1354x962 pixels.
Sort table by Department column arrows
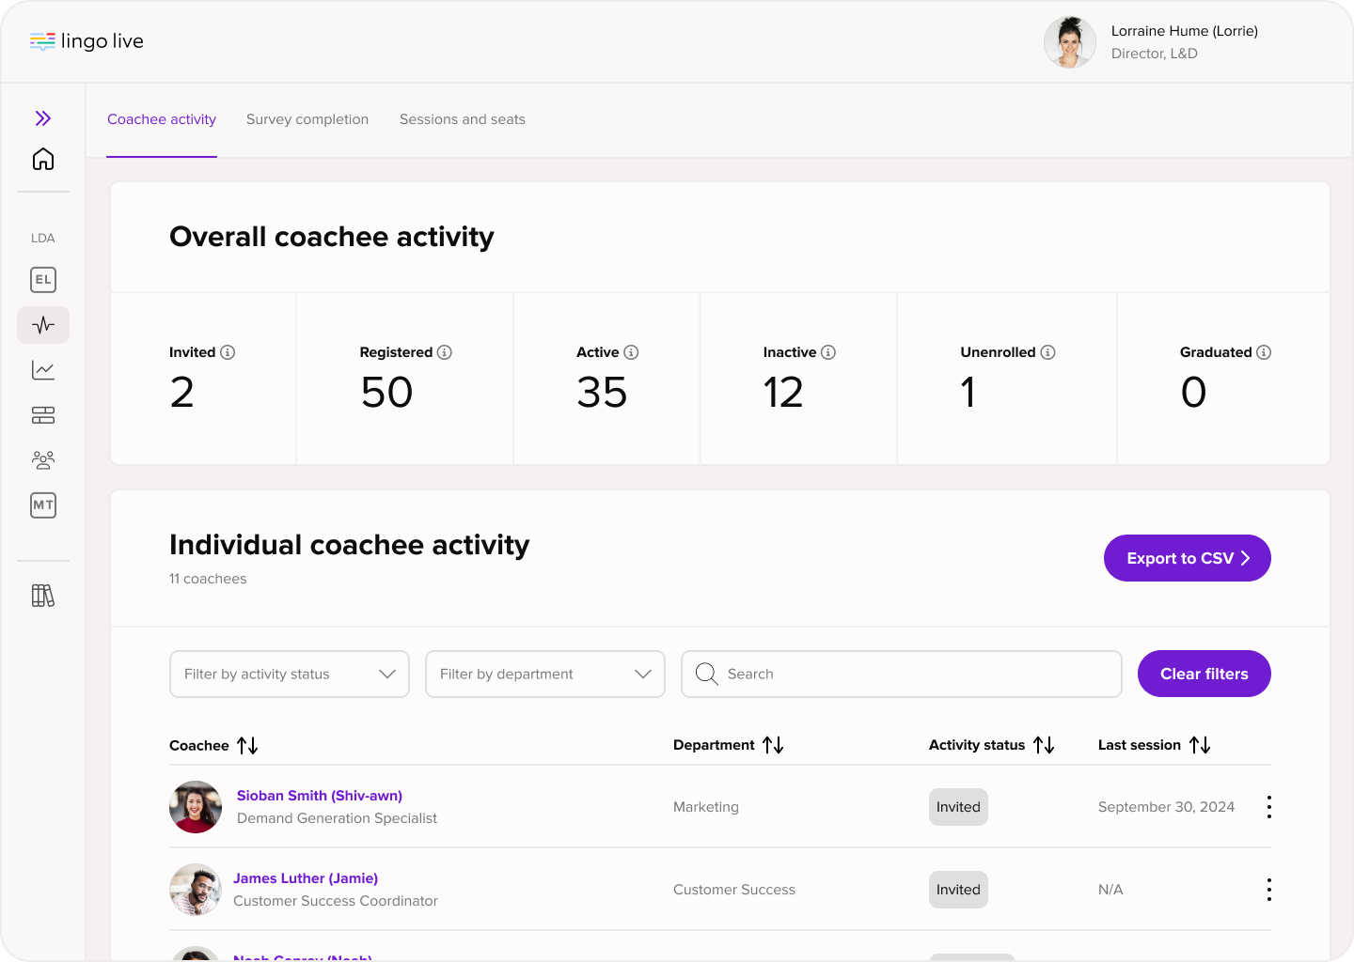tap(773, 745)
